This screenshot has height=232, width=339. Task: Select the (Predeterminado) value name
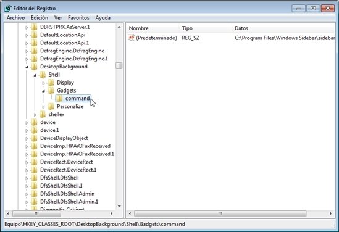tap(156, 38)
